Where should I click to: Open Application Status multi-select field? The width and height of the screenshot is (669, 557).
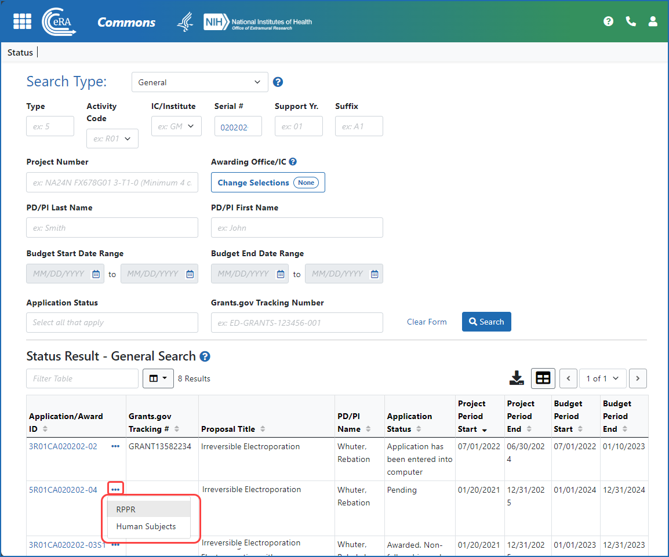112,322
